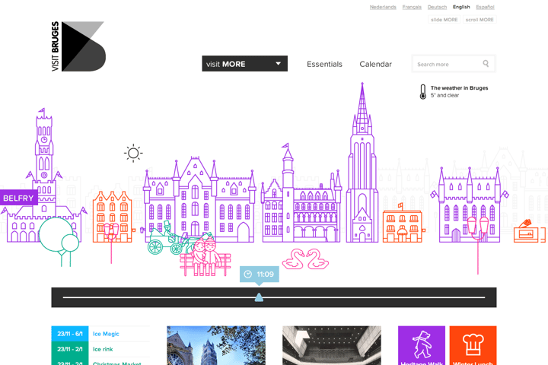Select the Belfry tower illustration
The height and width of the screenshot is (365, 548).
tap(43, 175)
